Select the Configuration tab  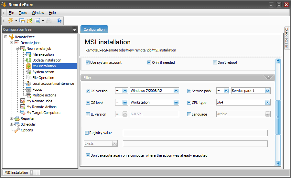click(94, 29)
